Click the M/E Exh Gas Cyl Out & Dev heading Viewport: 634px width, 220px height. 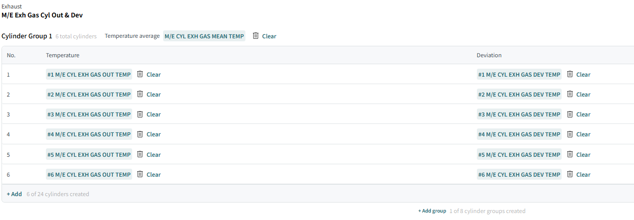pos(42,15)
